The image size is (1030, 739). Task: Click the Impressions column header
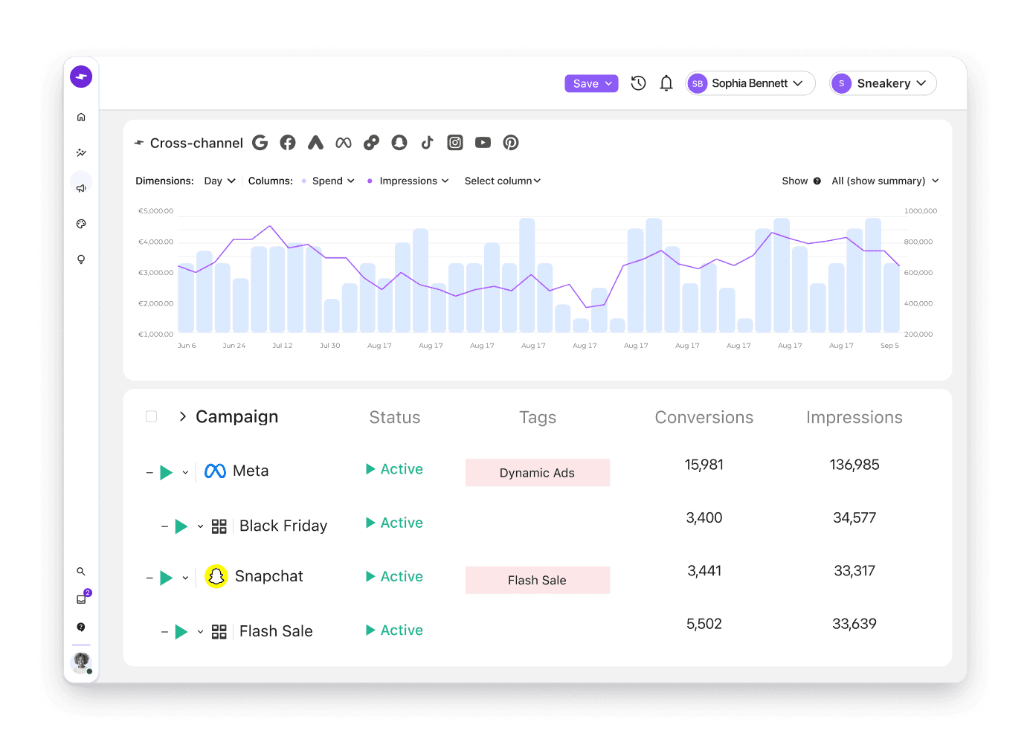854,418
